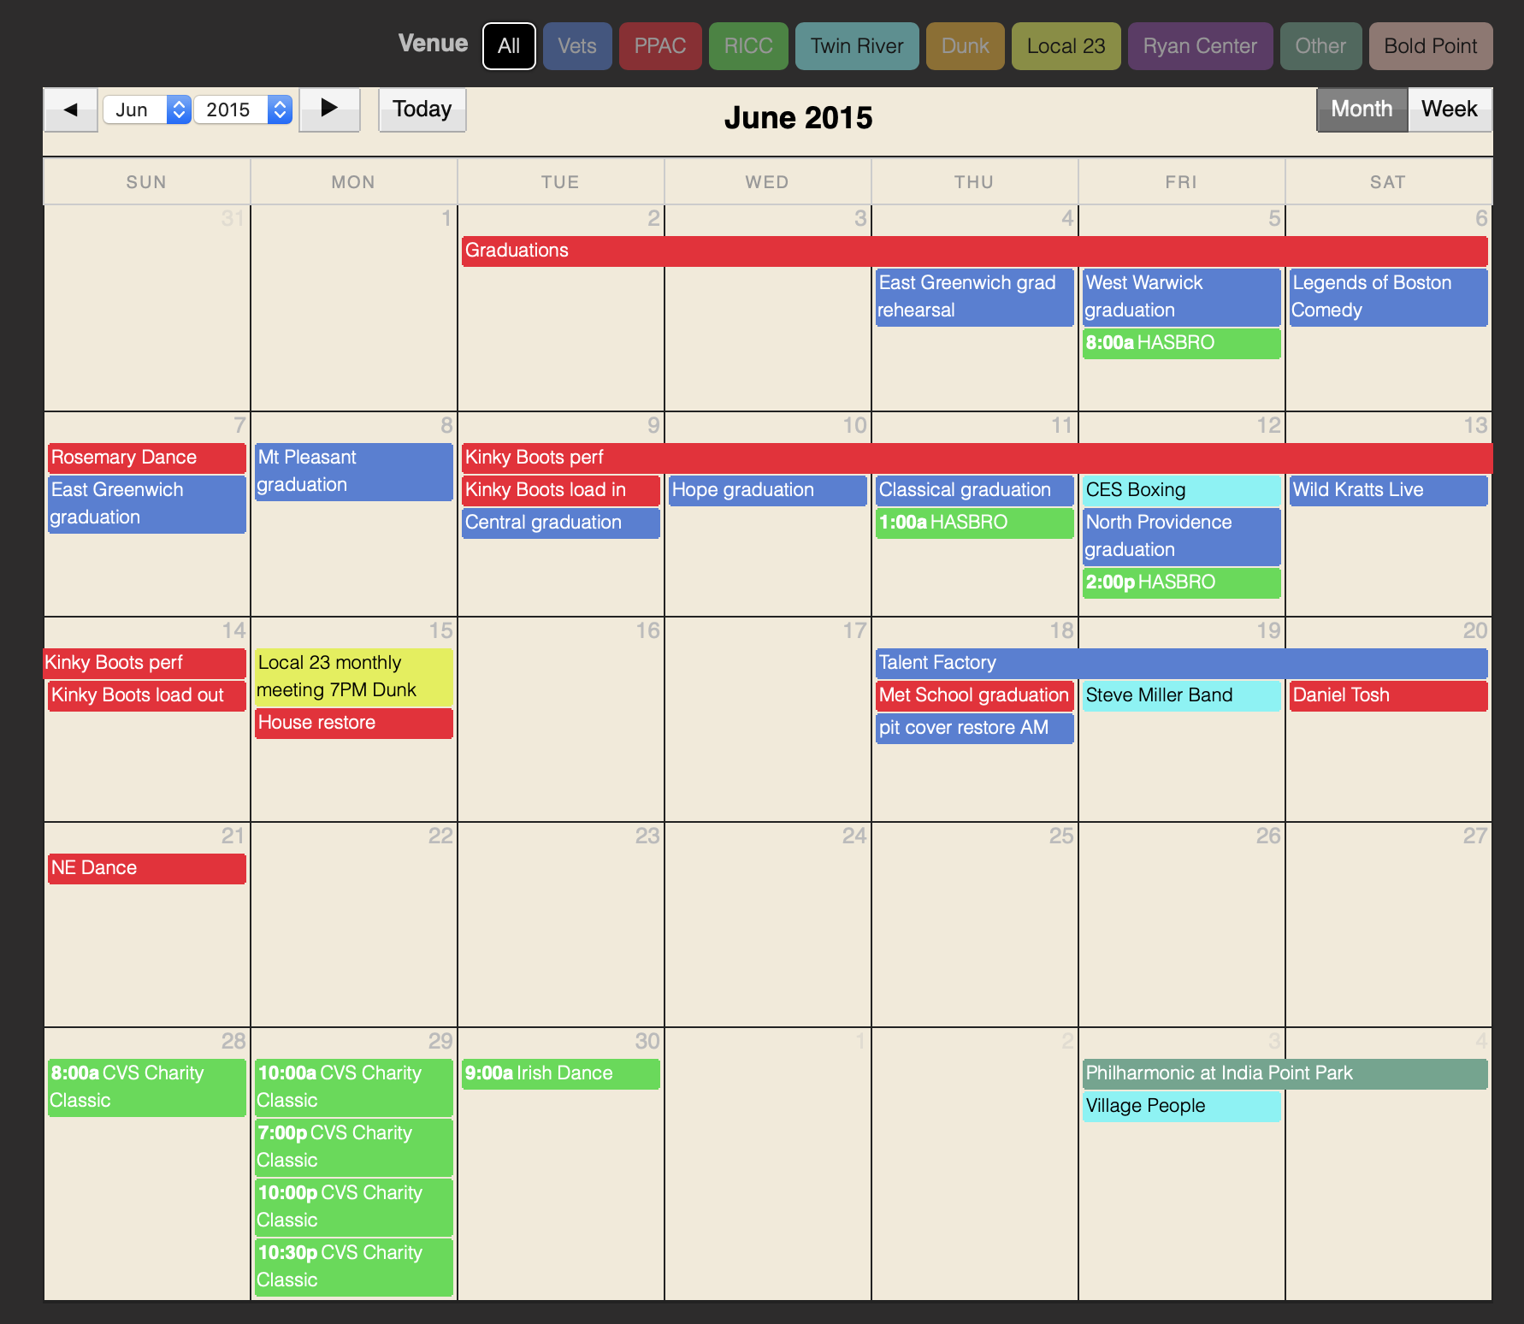Open the Steve Miller Band event
1524x1324 pixels.
coord(1180,695)
